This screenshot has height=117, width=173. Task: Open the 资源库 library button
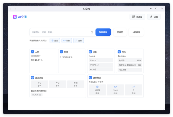point(137,17)
